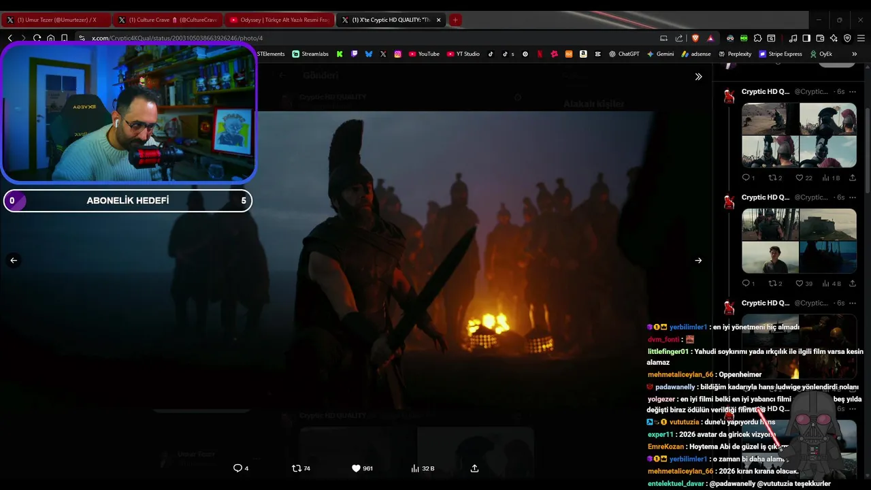Viewport: 871px width, 490px height.
Task: Reply to photo with comment icon (4)
Action: pos(241,468)
